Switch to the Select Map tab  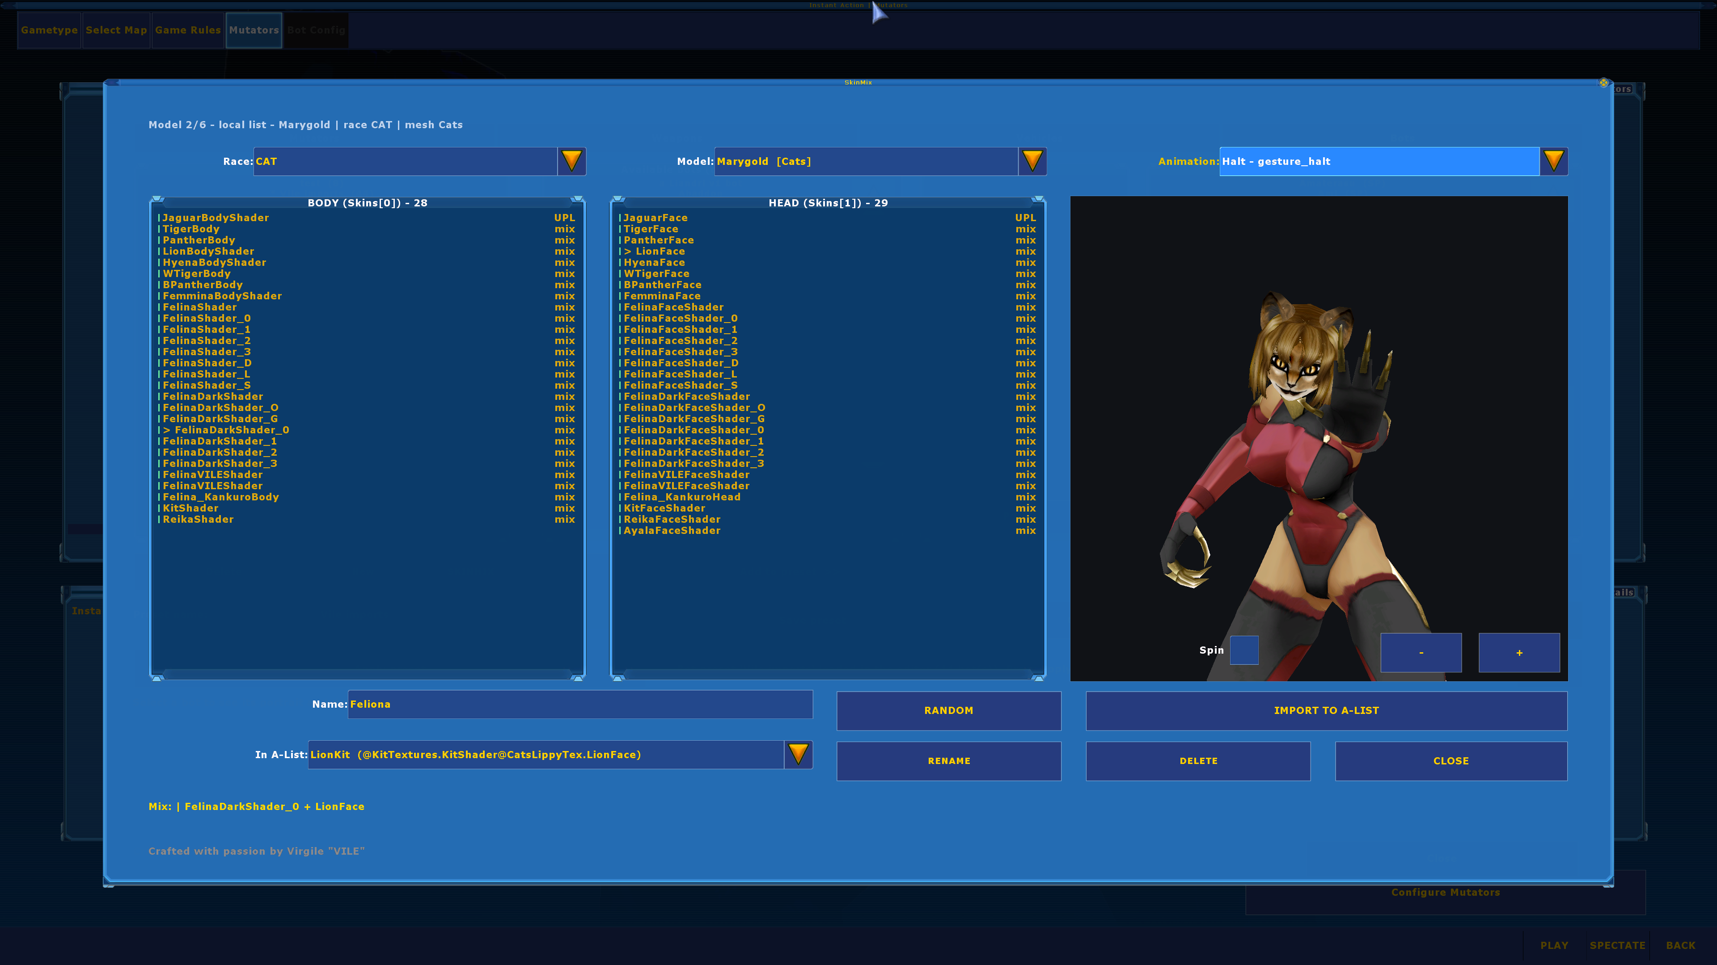point(116,30)
